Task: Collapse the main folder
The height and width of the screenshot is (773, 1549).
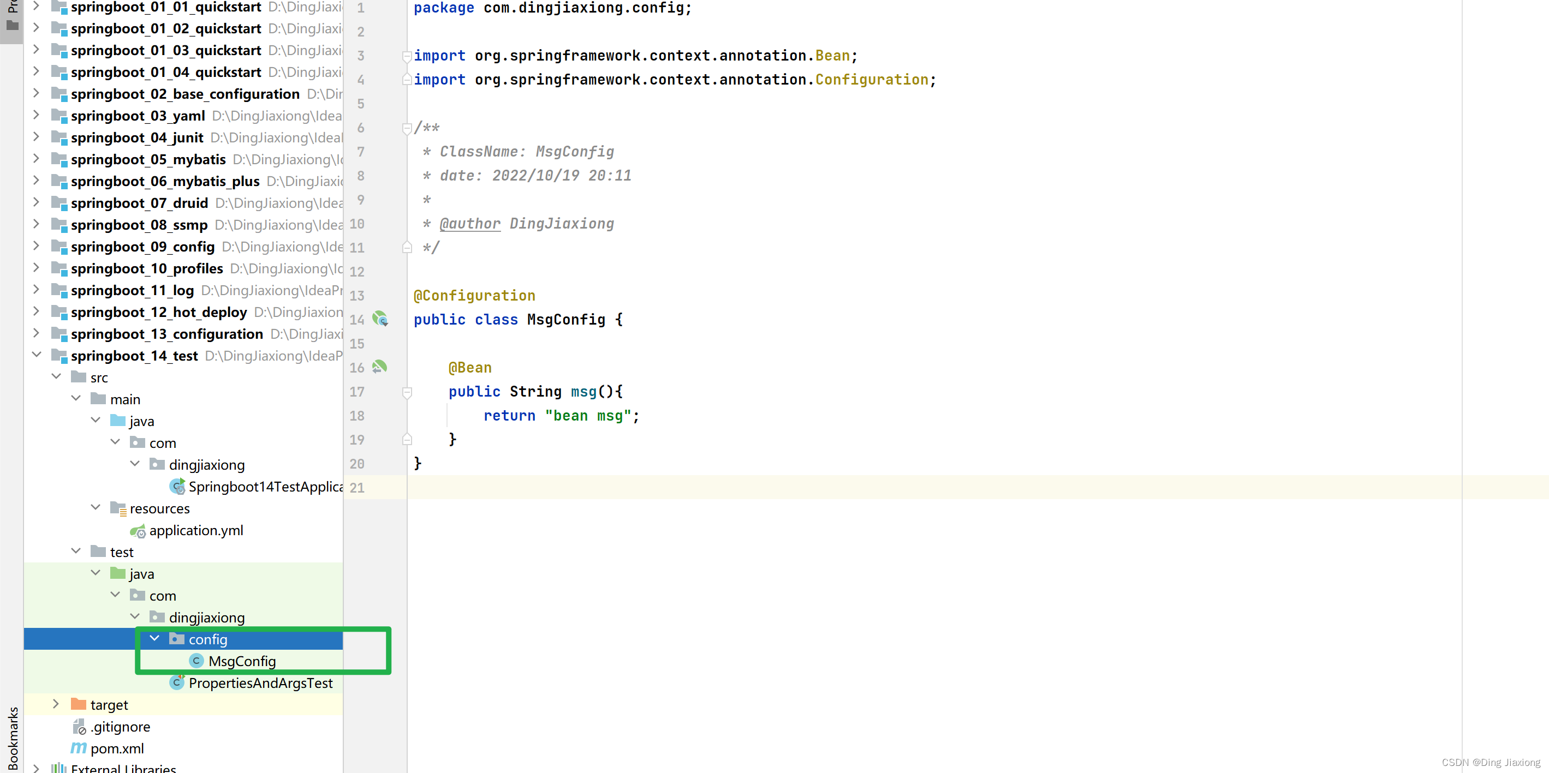Action: click(76, 398)
